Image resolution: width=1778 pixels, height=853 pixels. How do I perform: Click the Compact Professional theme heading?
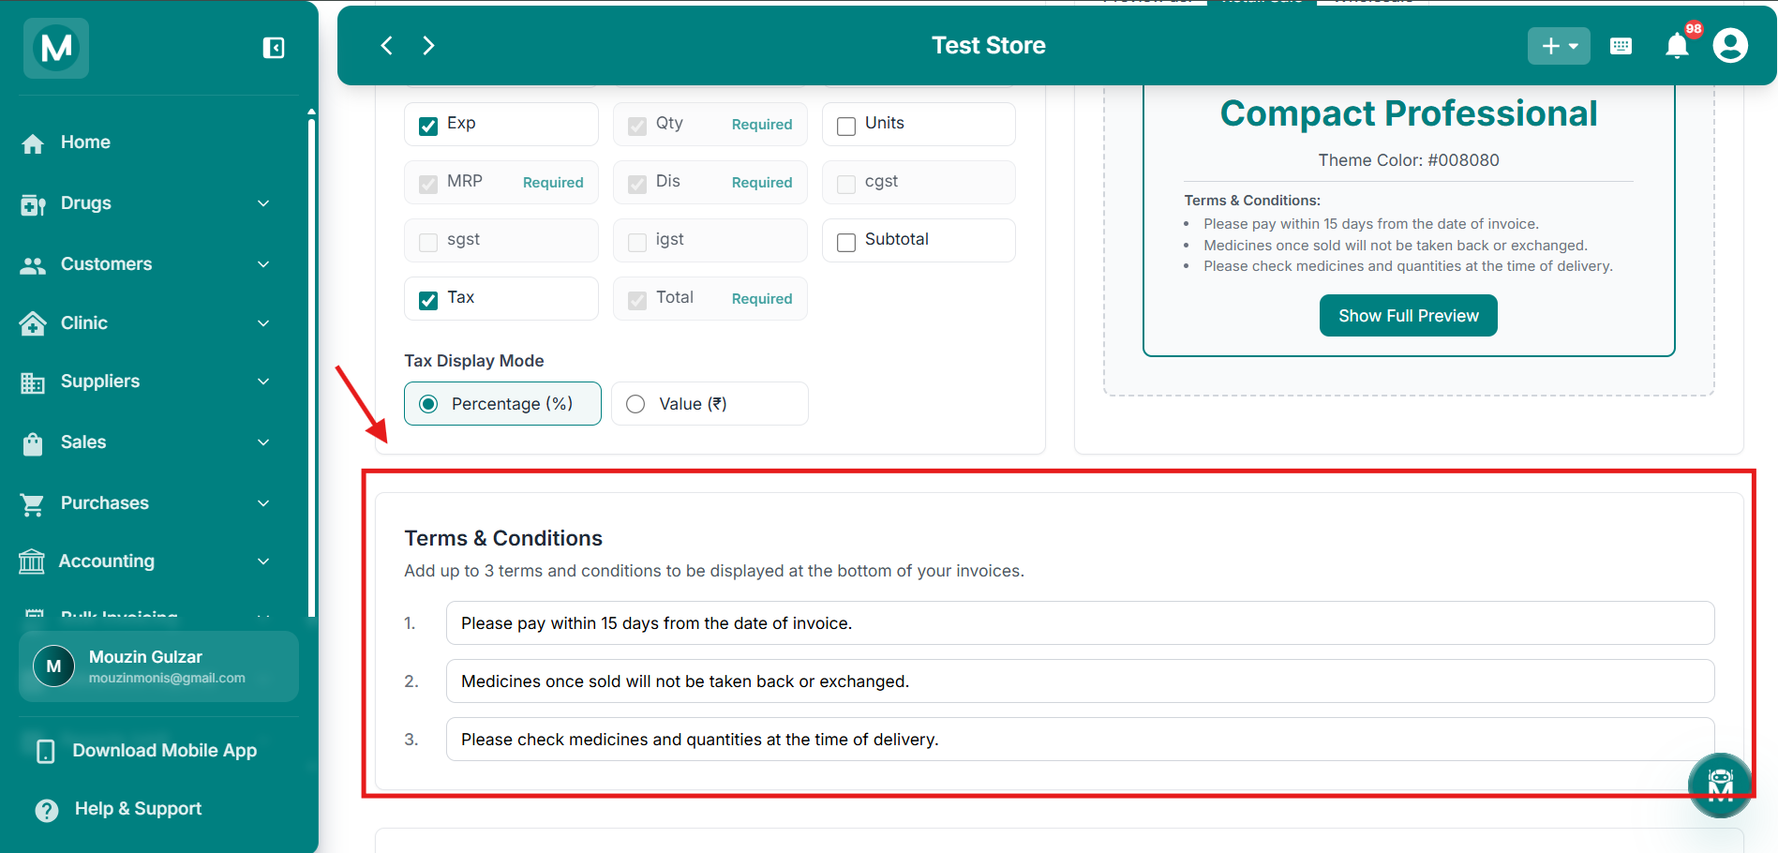coord(1408,113)
